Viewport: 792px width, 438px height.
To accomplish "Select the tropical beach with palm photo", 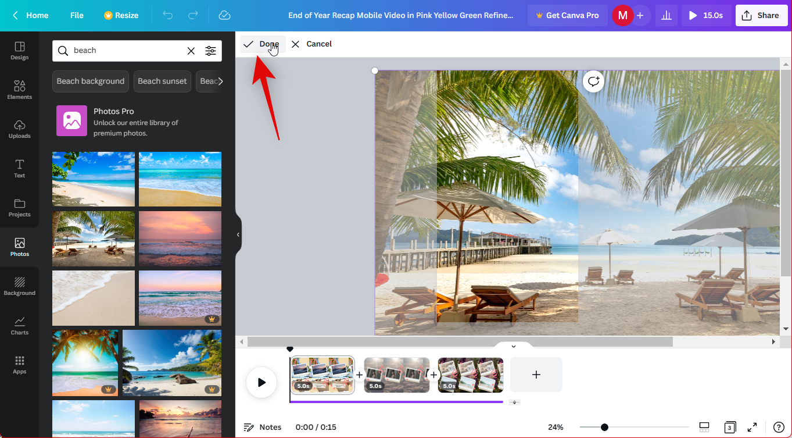I will click(94, 179).
